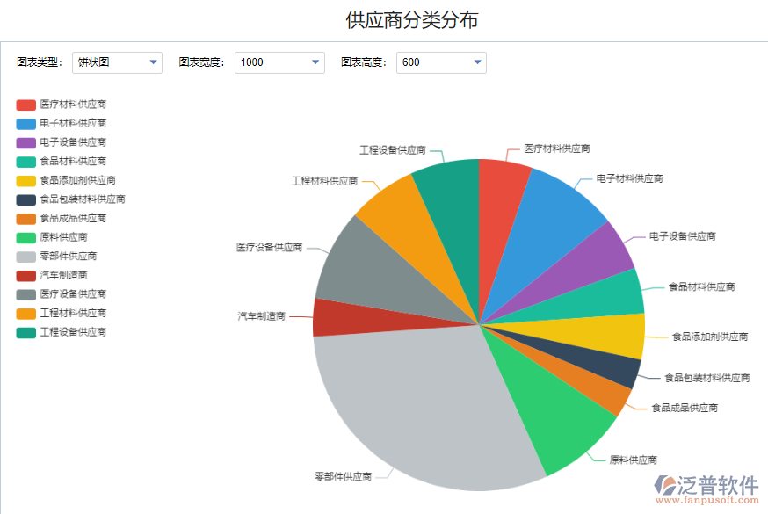Open the 图表类型 chart type dropdown
768x514 pixels.
(x=117, y=62)
